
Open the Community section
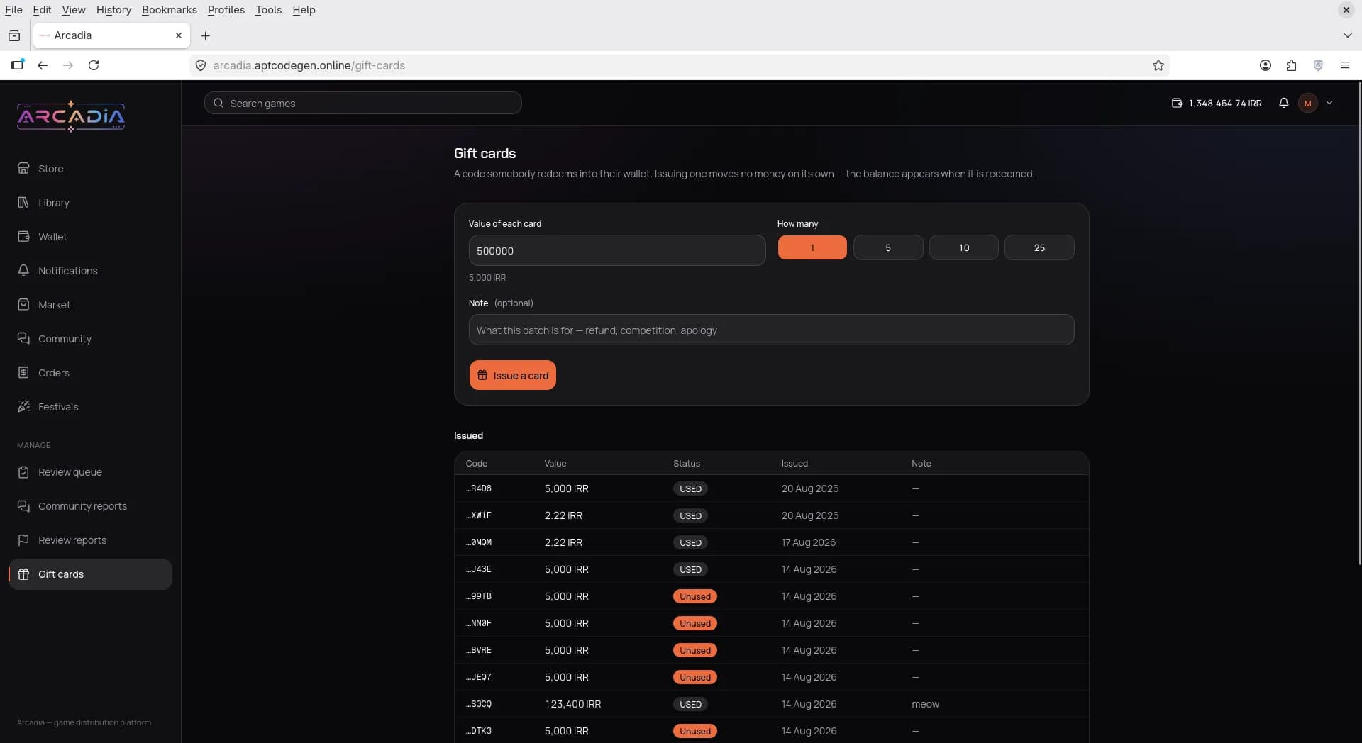click(x=90, y=339)
